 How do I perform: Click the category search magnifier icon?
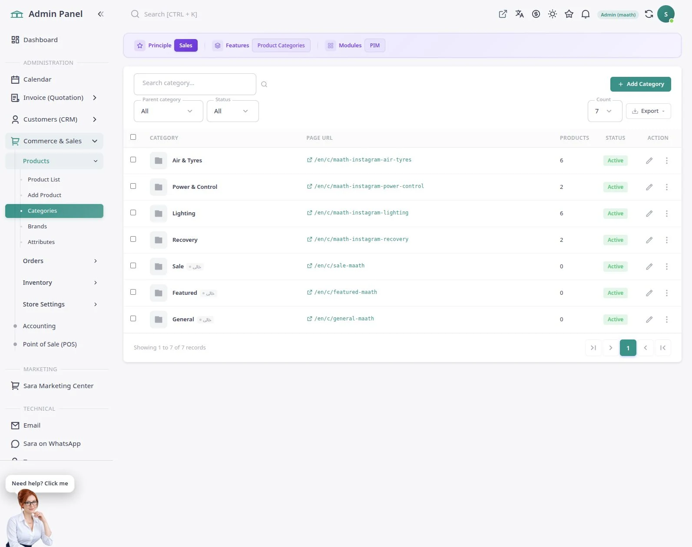(264, 84)
